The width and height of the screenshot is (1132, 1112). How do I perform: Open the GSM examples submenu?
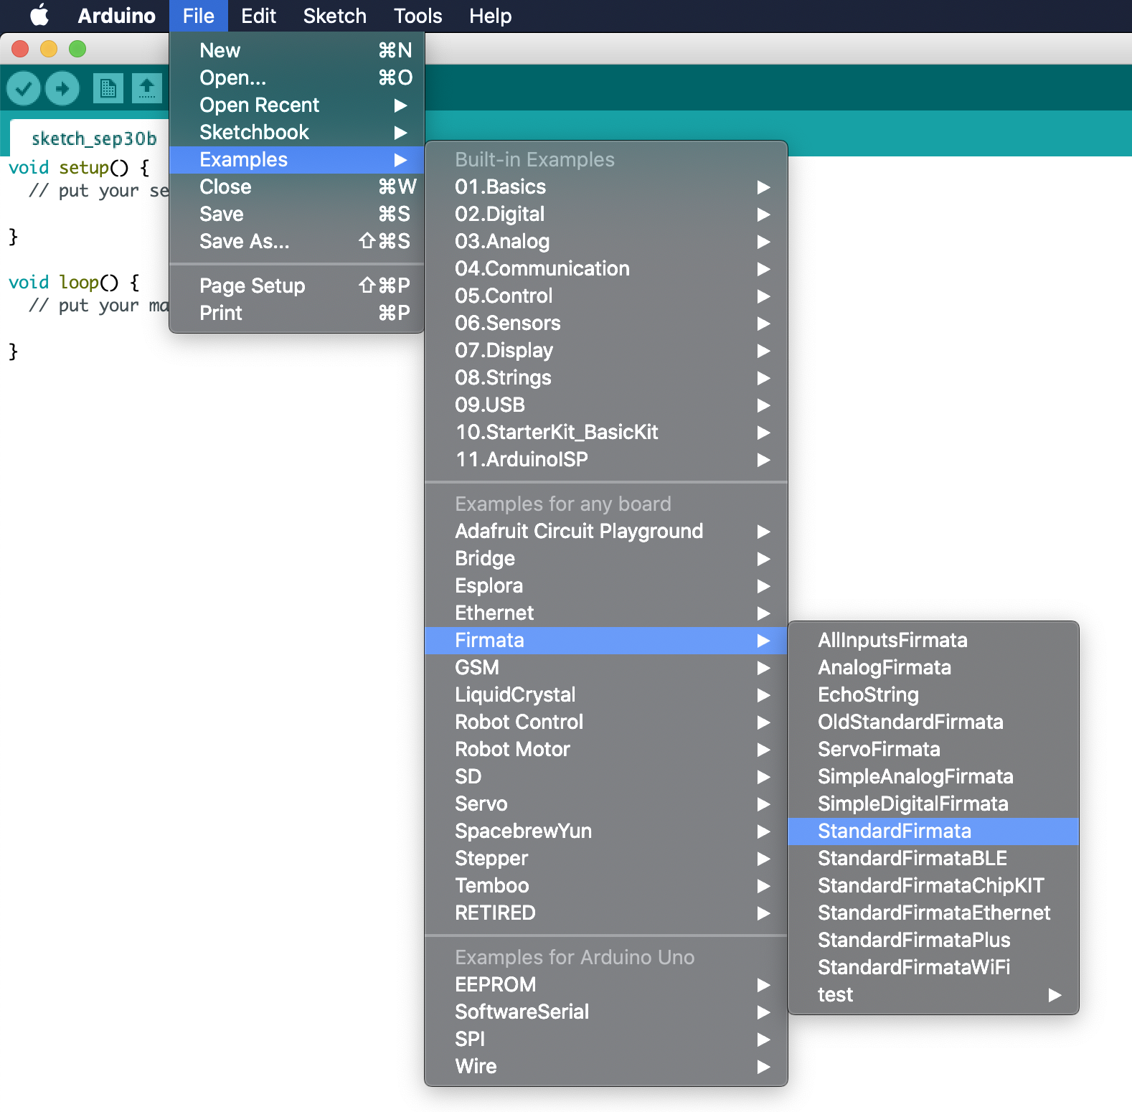[606, 667]
